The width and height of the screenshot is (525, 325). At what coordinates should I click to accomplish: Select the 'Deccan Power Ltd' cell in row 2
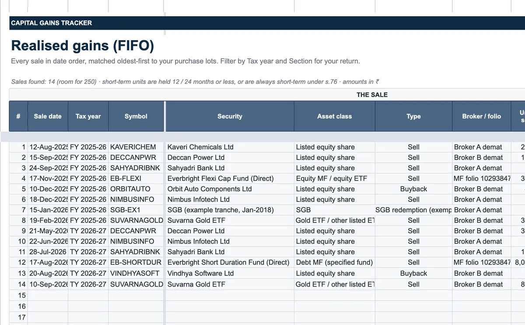tap(230, 158)
